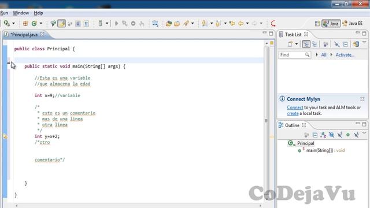Click the Open folder toolbar icon

(177, 23)
